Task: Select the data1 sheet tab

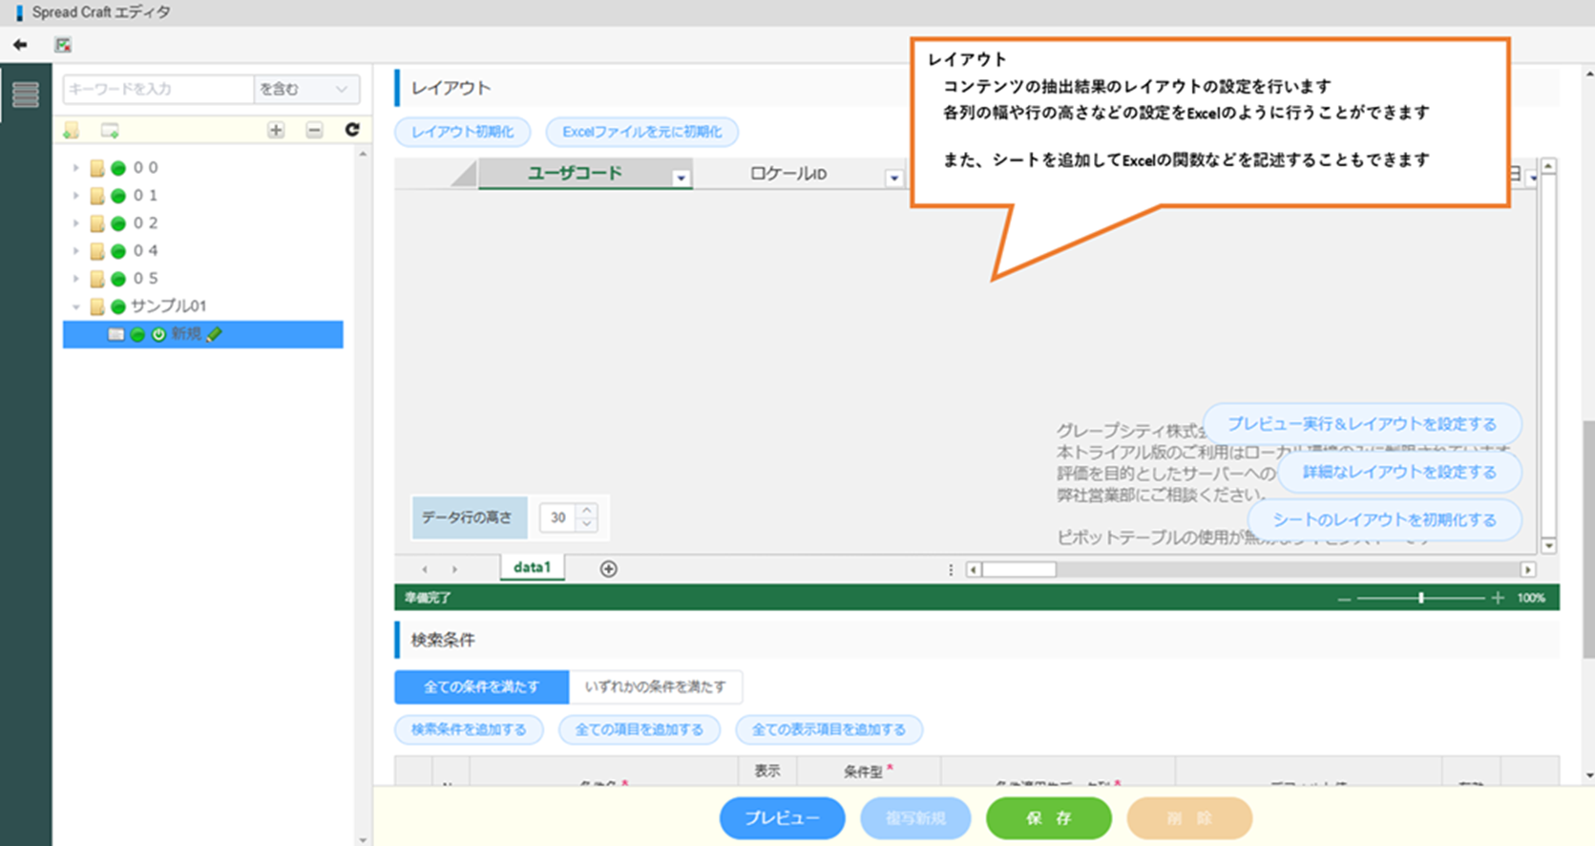Action: pos(532,567)
